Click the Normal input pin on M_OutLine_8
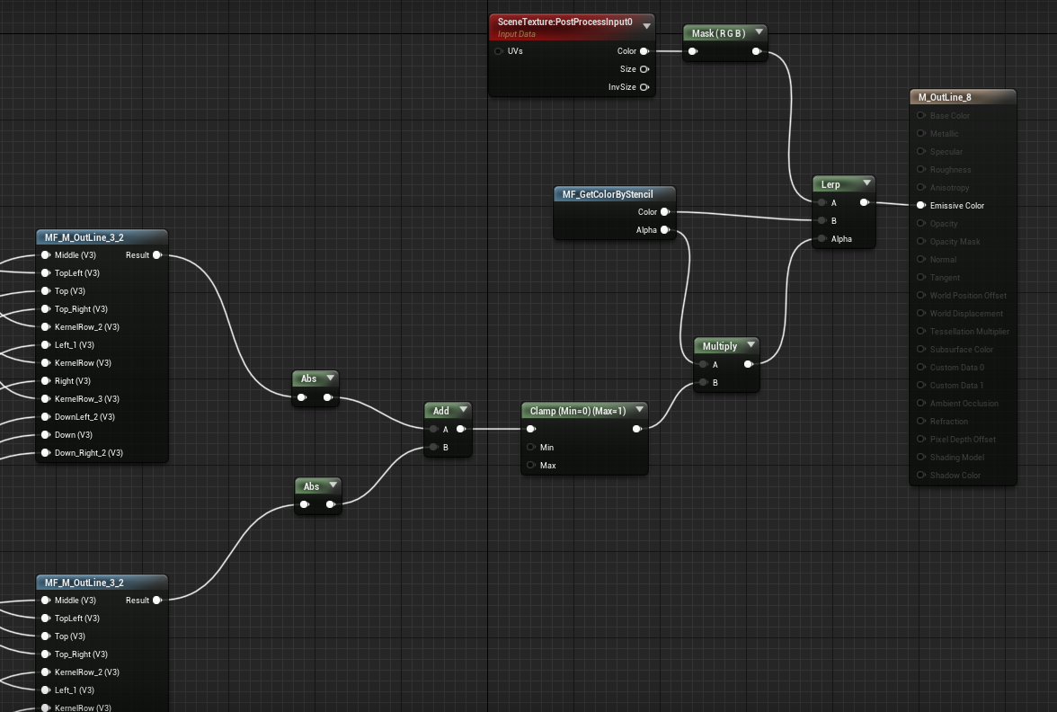Viewport: 1057px width, 712px height. click(x=920, y=259)
